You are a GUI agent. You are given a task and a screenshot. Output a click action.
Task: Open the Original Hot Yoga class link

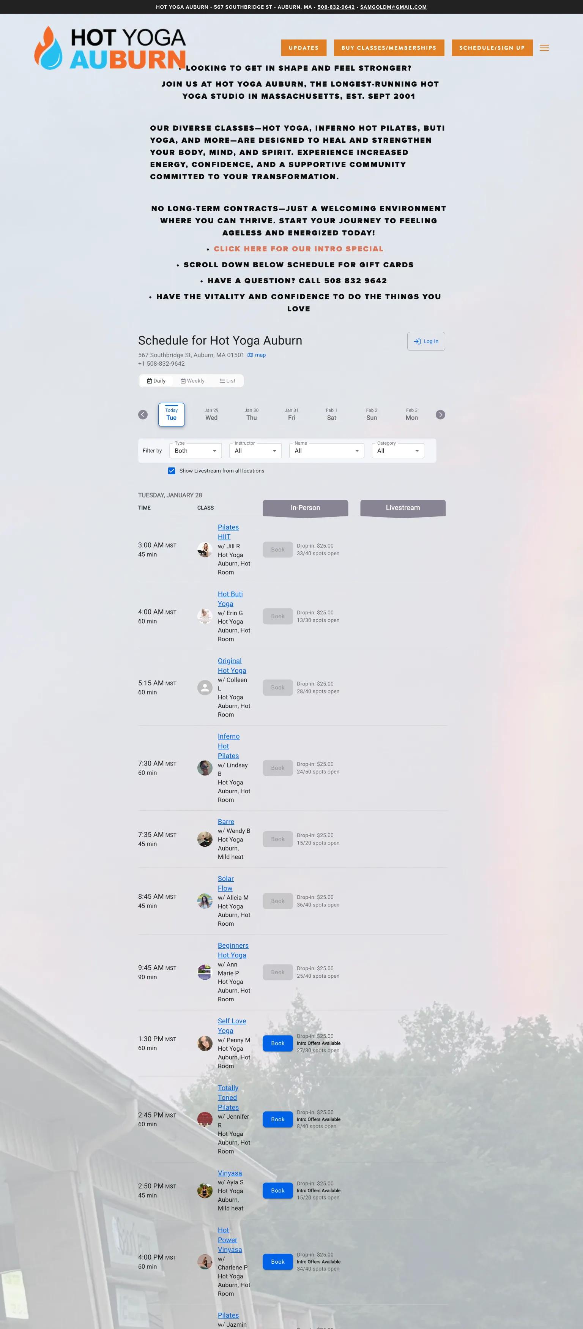tap(232, 666)
